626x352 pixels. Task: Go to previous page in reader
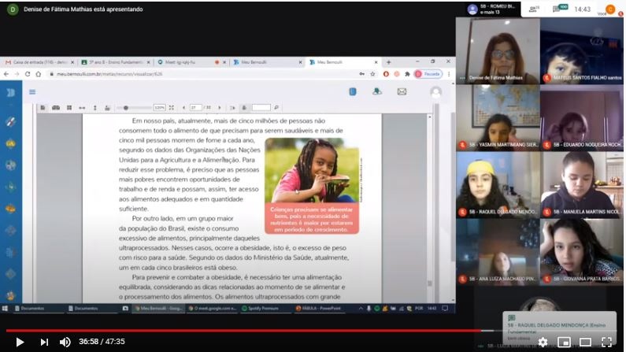coord(183,108)
